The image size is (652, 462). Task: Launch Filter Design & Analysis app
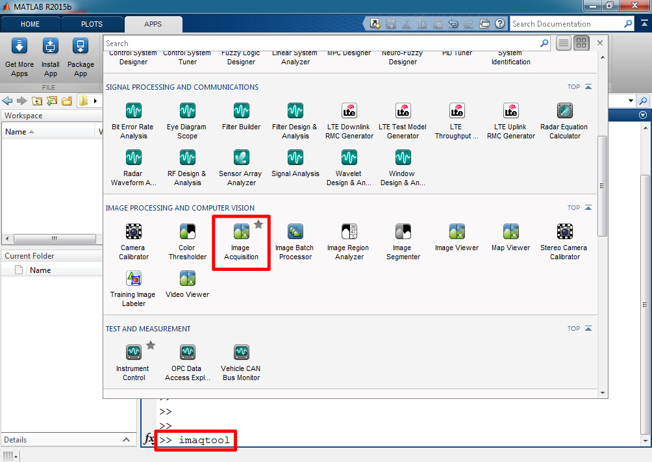pyautogui.click(x=295, y=121)
